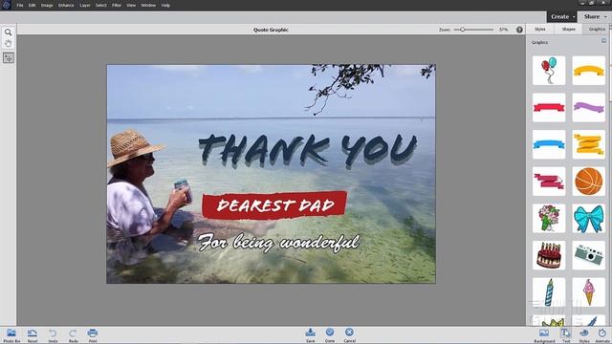Add the ice cream cone graphic

(589, 292)
